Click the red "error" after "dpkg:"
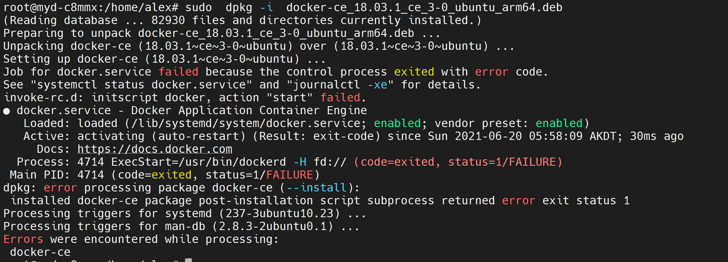The width and height of the screenshot is (728, 262). click(60, 188)
